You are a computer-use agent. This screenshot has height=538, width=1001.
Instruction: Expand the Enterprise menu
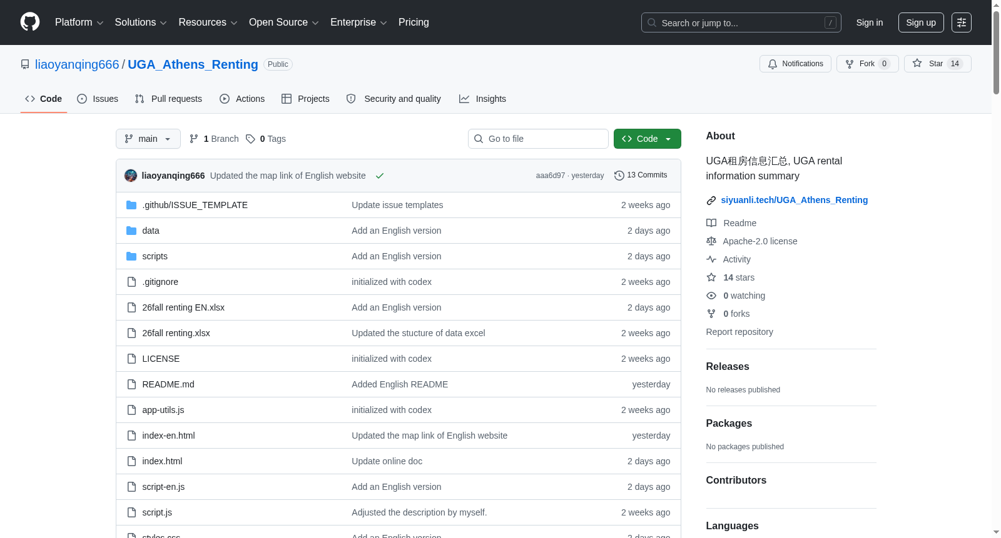pos(358,22)
